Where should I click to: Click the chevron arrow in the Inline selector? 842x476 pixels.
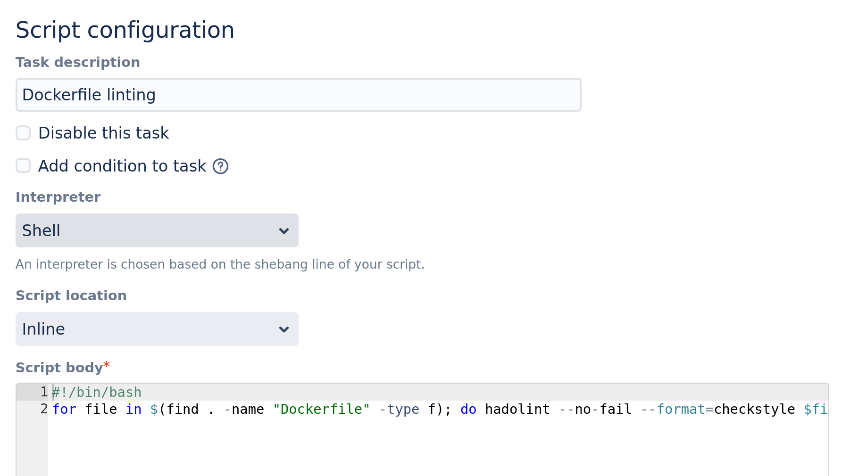(283, 329)
